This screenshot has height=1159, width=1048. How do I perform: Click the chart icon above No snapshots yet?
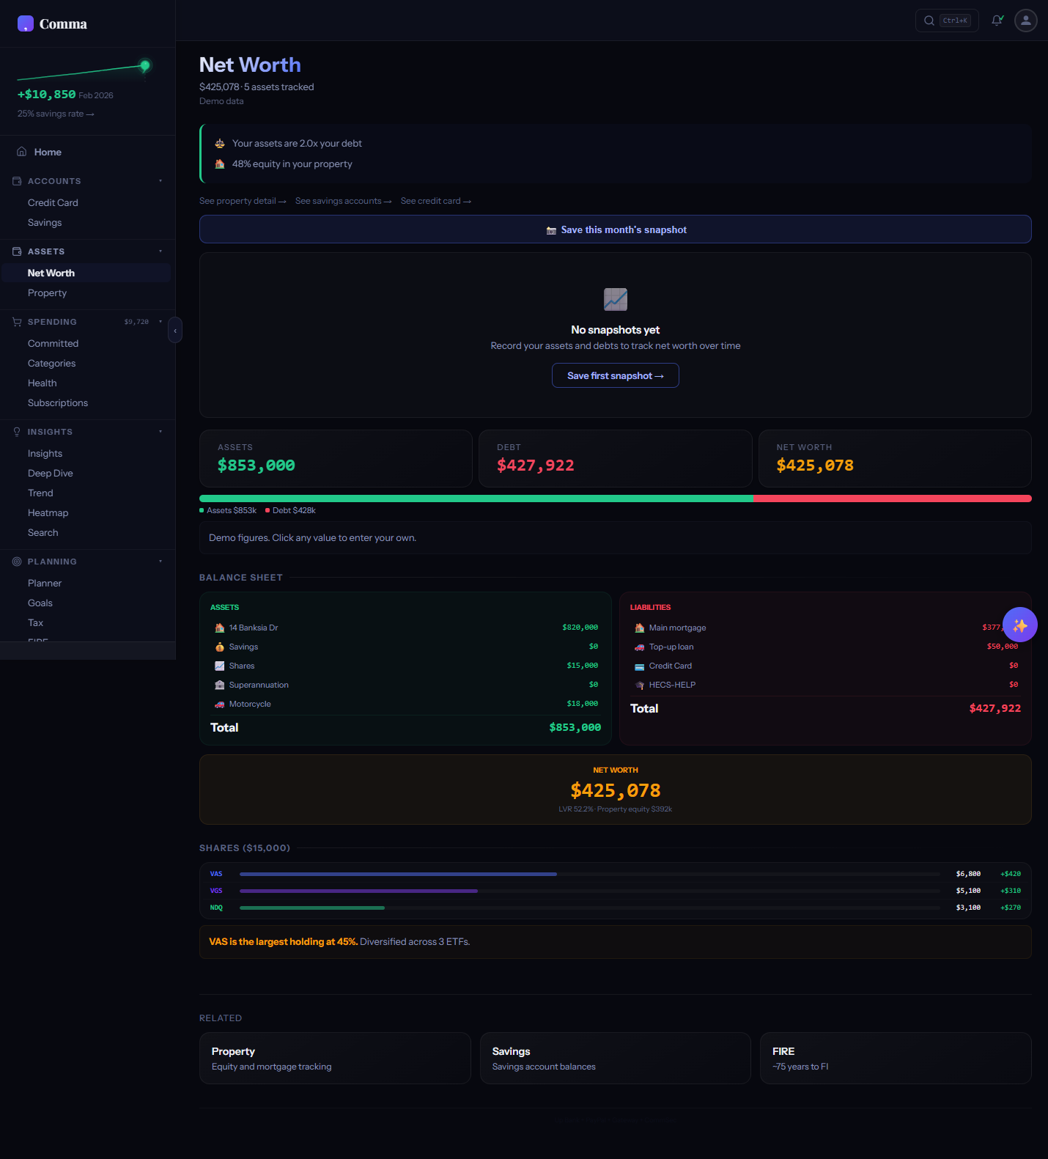point(615,299)
